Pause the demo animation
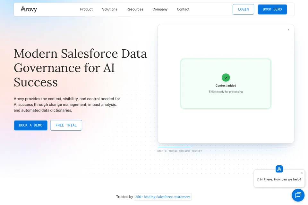 (288, 29)
